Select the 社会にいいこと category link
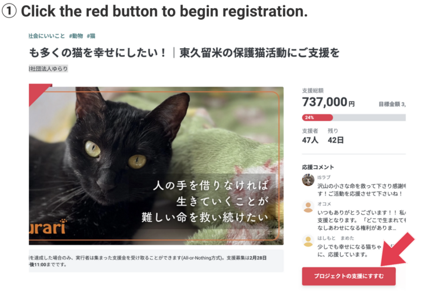 46,36
